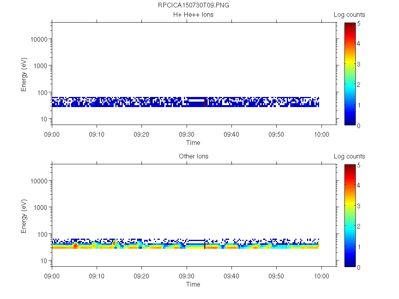Click 10000 energy tick on H+ He++ plot
Image resolution: width=399 pixels, height=299 pixels.
click(39, 39)
